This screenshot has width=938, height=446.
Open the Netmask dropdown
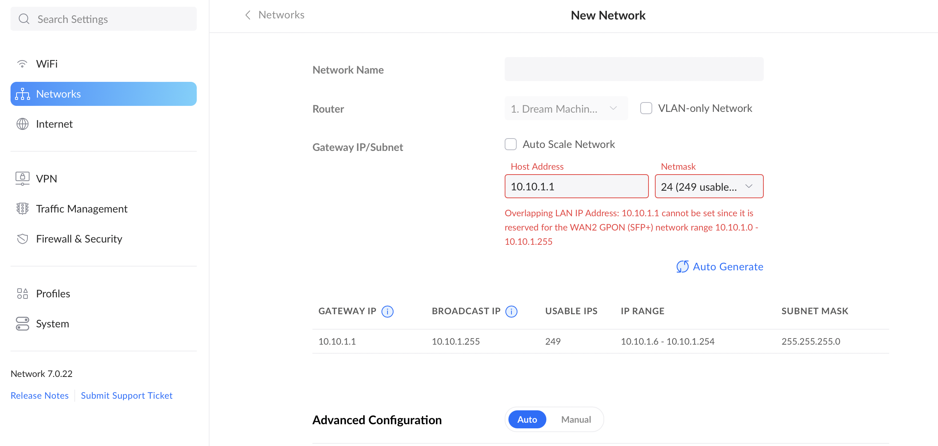[709, 186]
